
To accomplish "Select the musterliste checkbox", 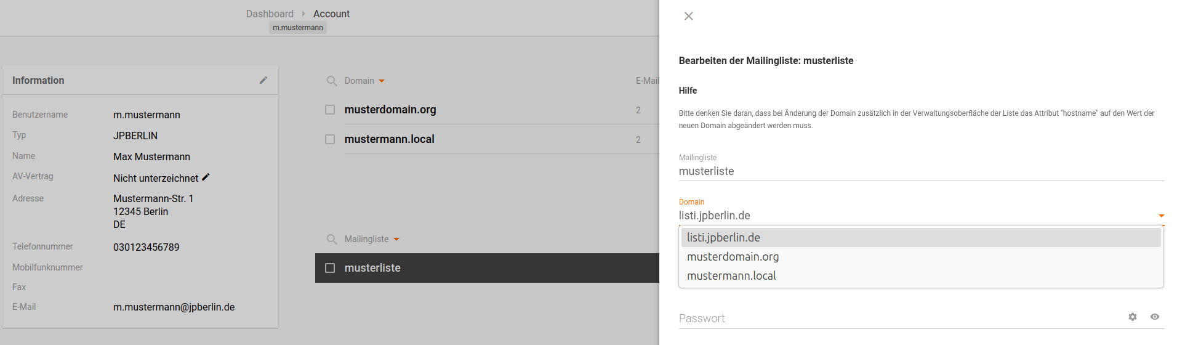I will 330,268.
